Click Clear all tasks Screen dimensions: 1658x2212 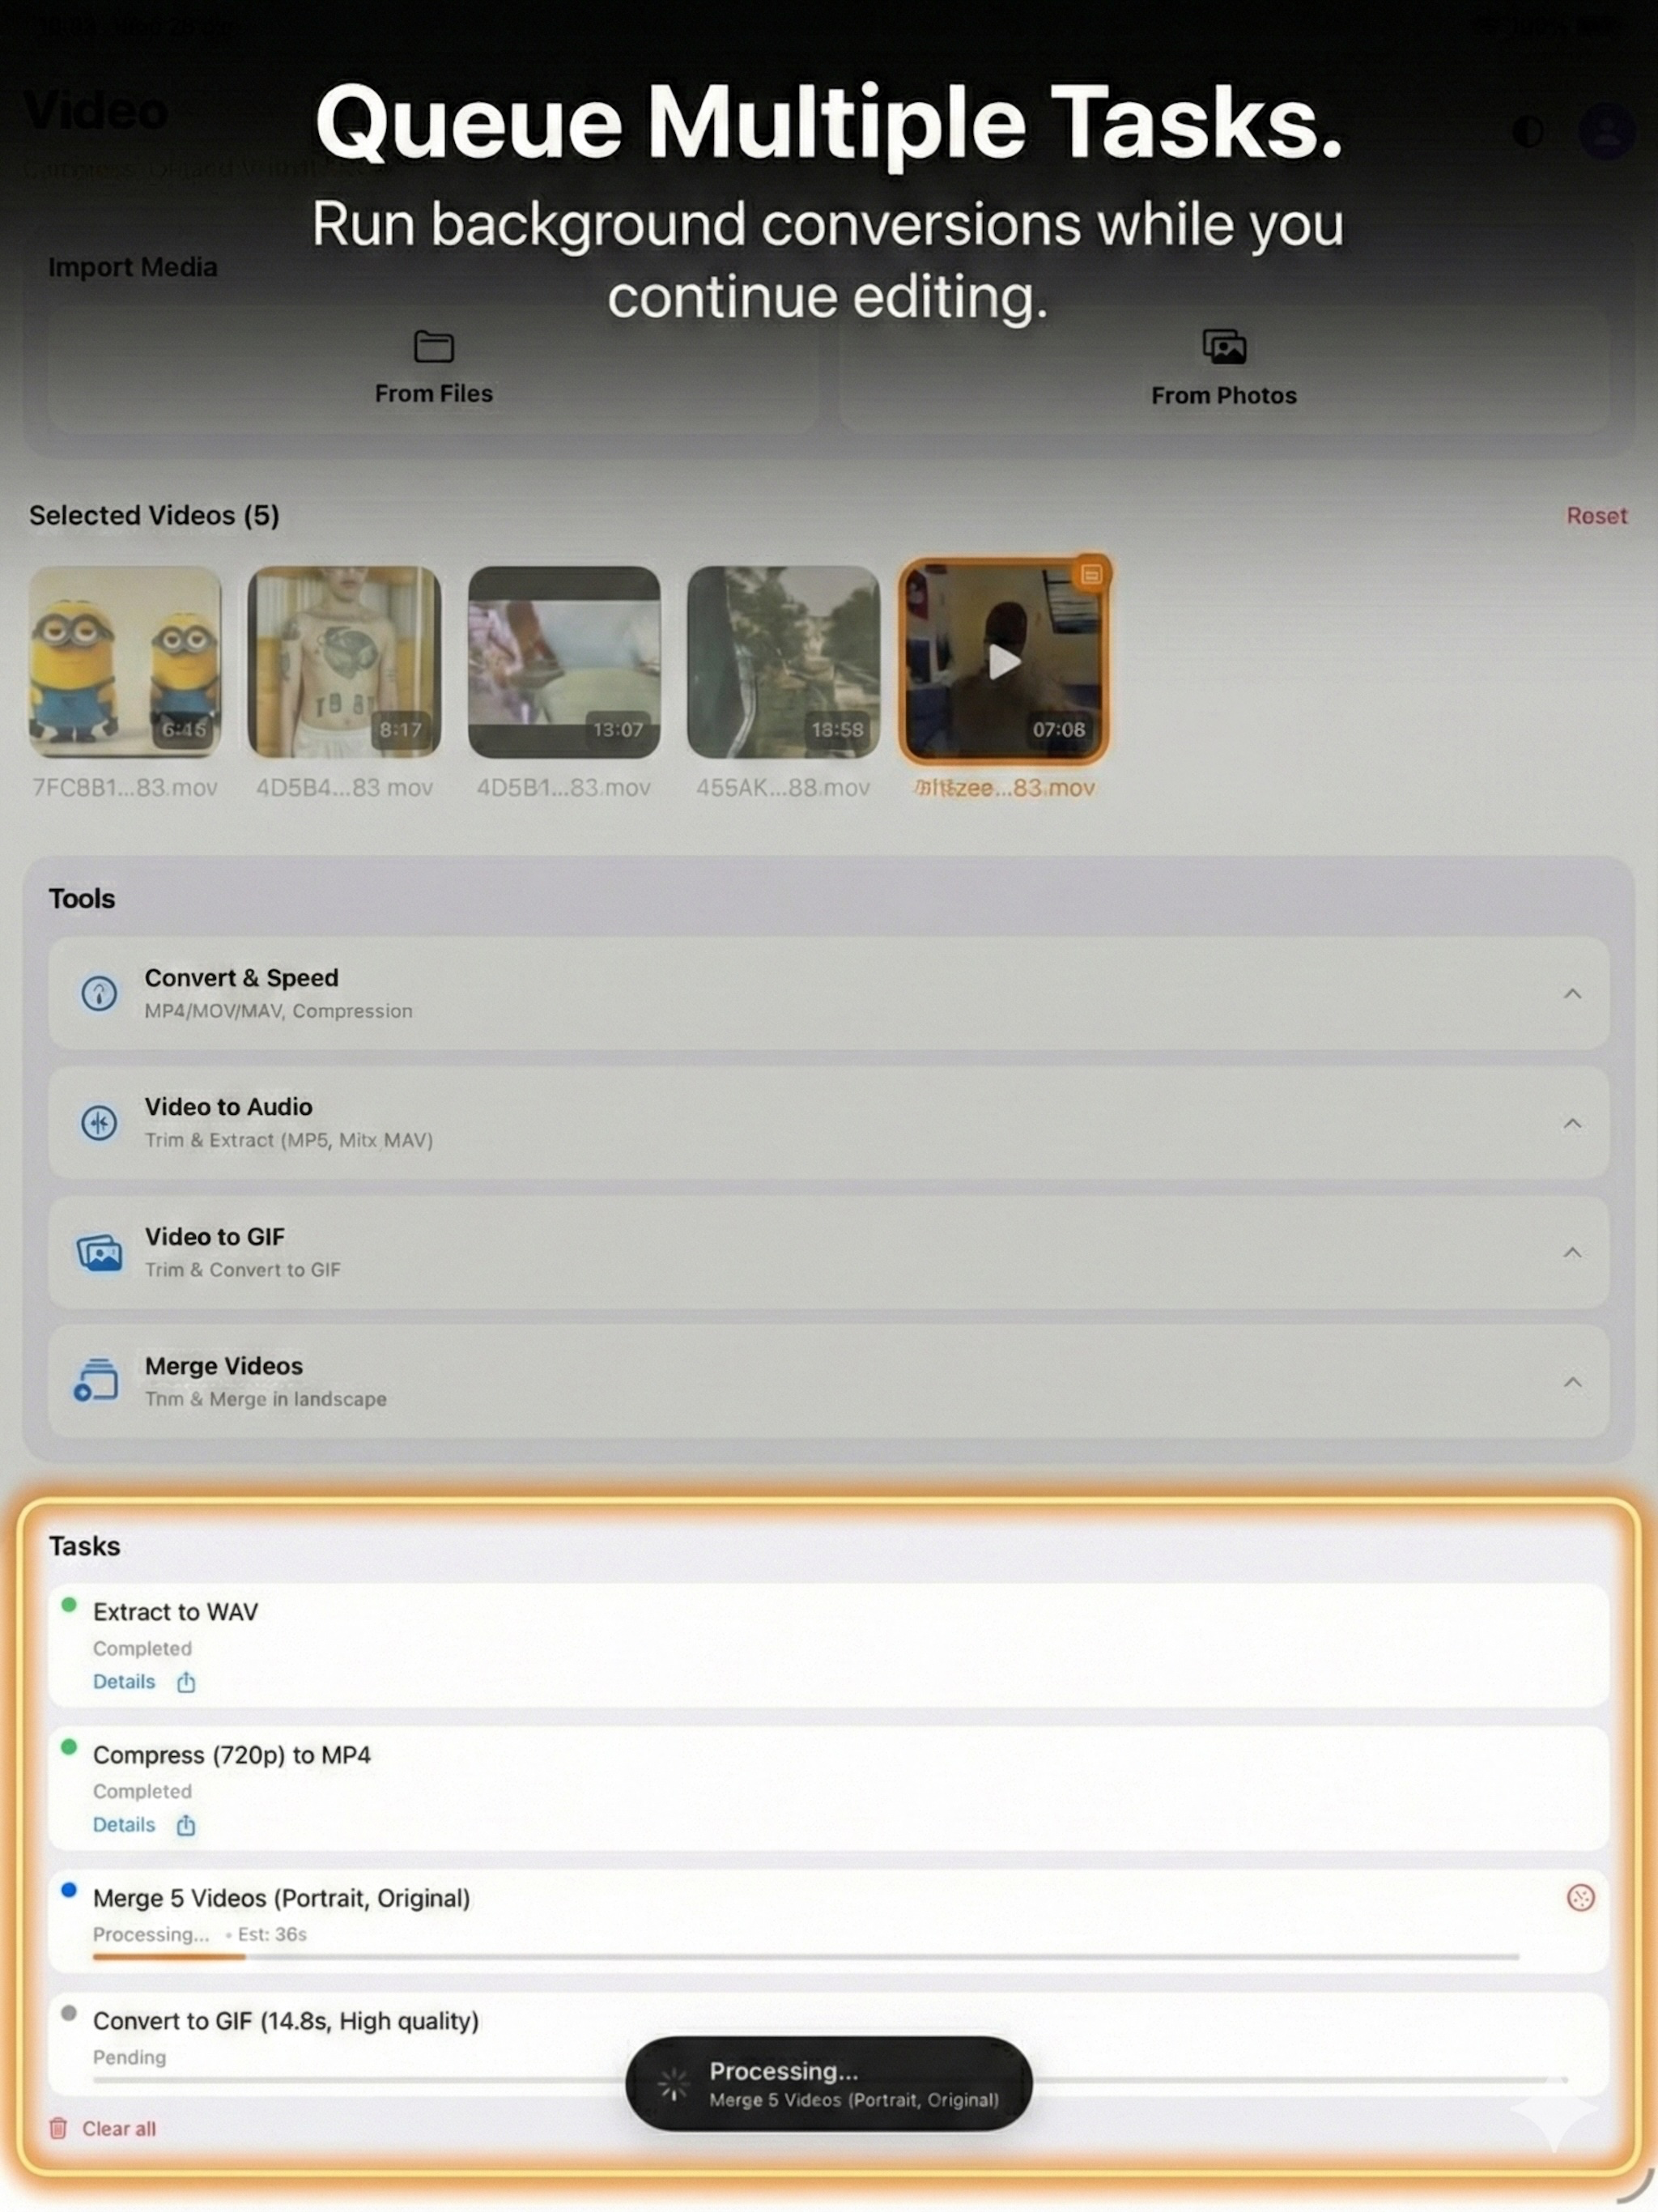pos(119,2128)
